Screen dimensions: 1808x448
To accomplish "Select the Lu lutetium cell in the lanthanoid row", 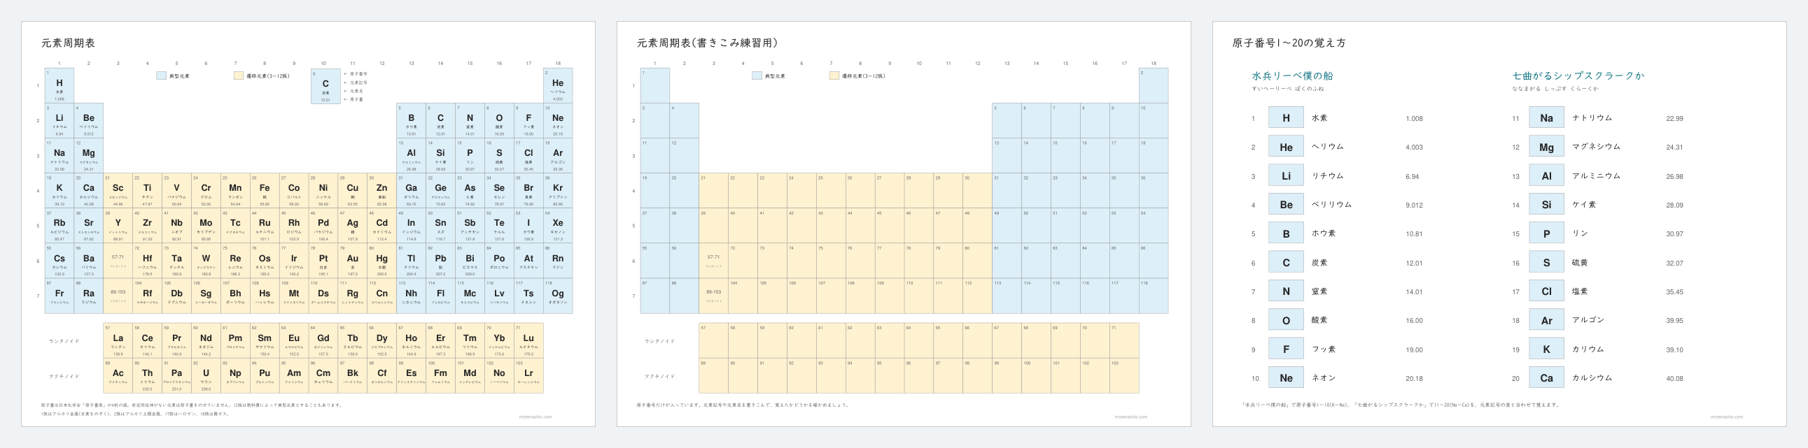I will pos(528,340).
